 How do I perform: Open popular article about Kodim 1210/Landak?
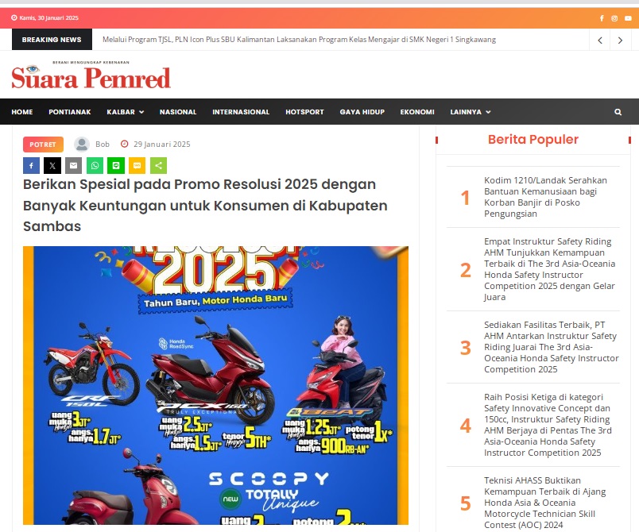(x=545, y=197)
